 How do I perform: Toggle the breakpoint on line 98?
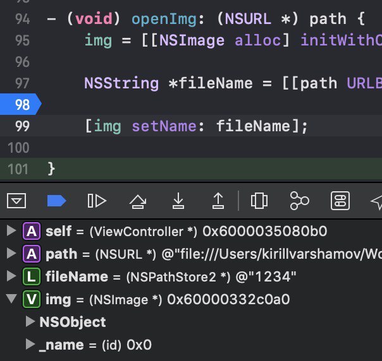tap(21, 104)
